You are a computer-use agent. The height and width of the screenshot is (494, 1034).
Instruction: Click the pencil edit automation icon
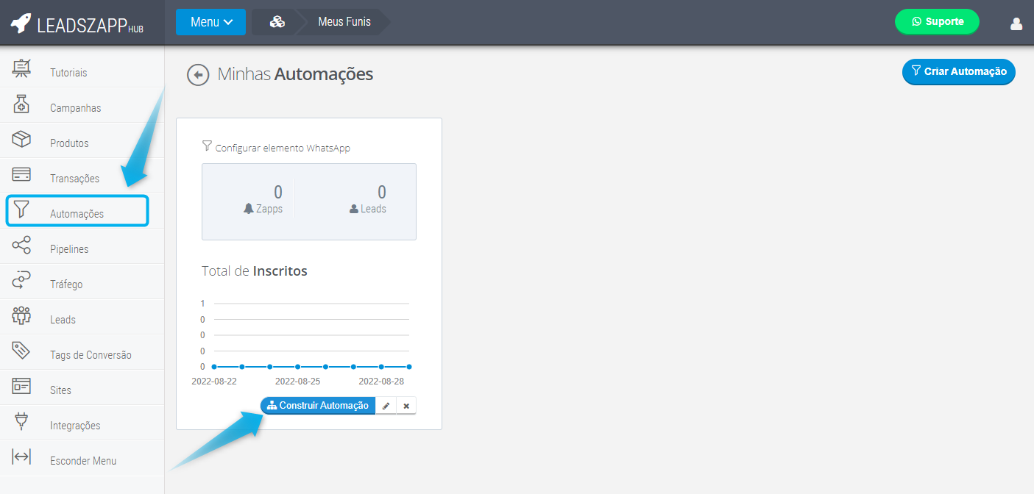pyautogui.click(x=386, y=406)
